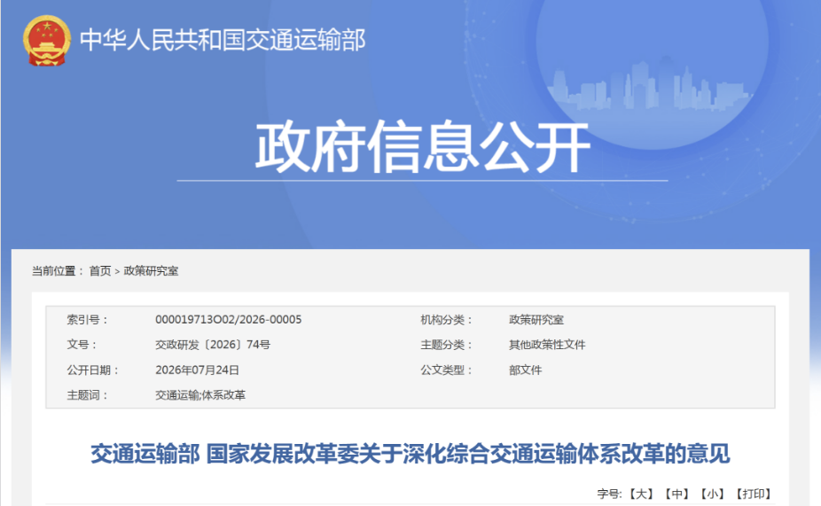The width and height of the screenshot is (821, 506).
Task: Click the 打印 print button
Action: 754,494
